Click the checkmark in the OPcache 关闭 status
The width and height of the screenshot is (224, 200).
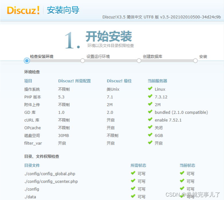(150, 127)
